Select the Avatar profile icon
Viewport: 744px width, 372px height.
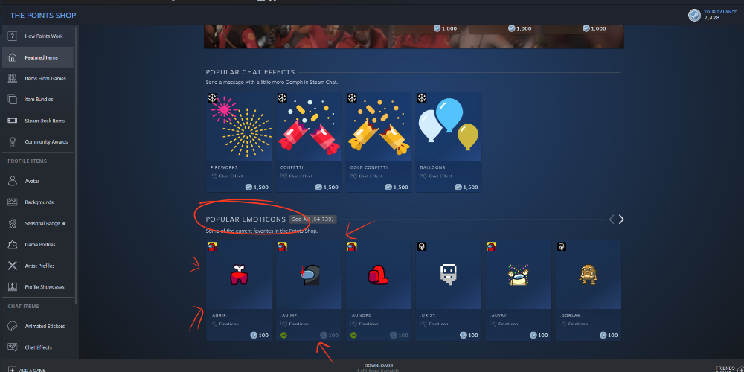(13, 182)
